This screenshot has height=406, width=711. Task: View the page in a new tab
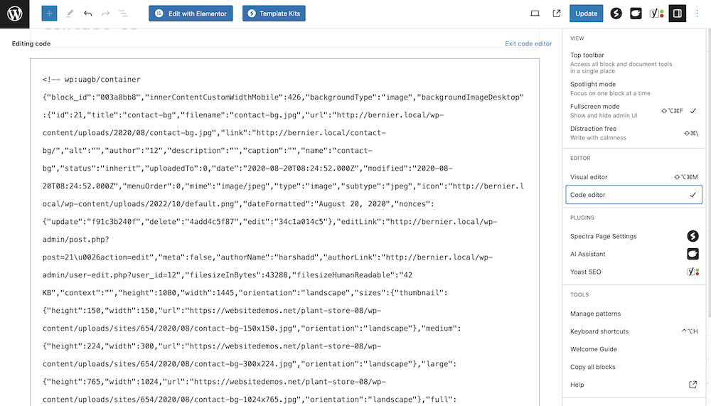click(x=557, y=14)
